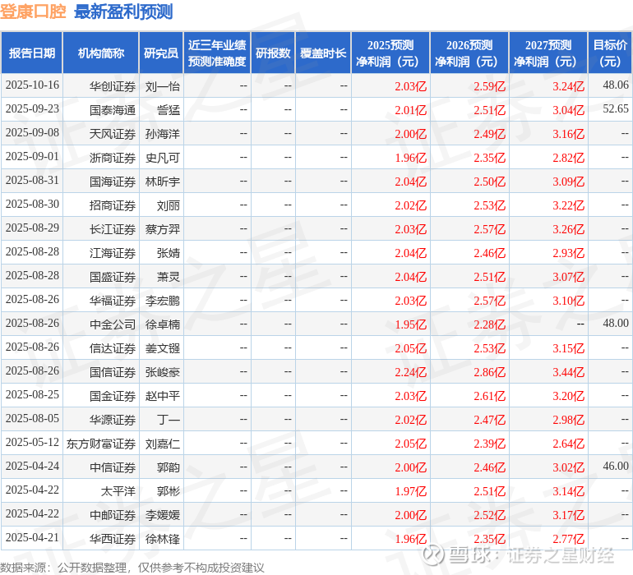Click 华创证券 institution name

[x=113, y=86]
